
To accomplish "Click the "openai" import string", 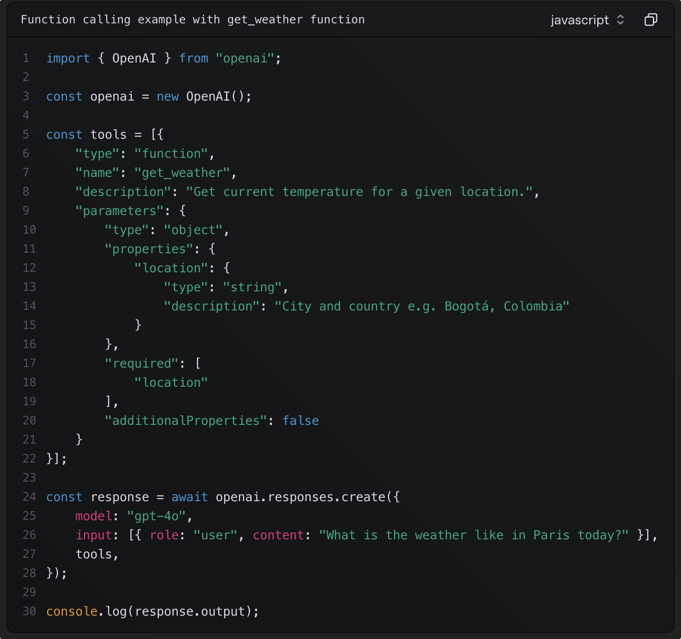I will coord(245,58).
